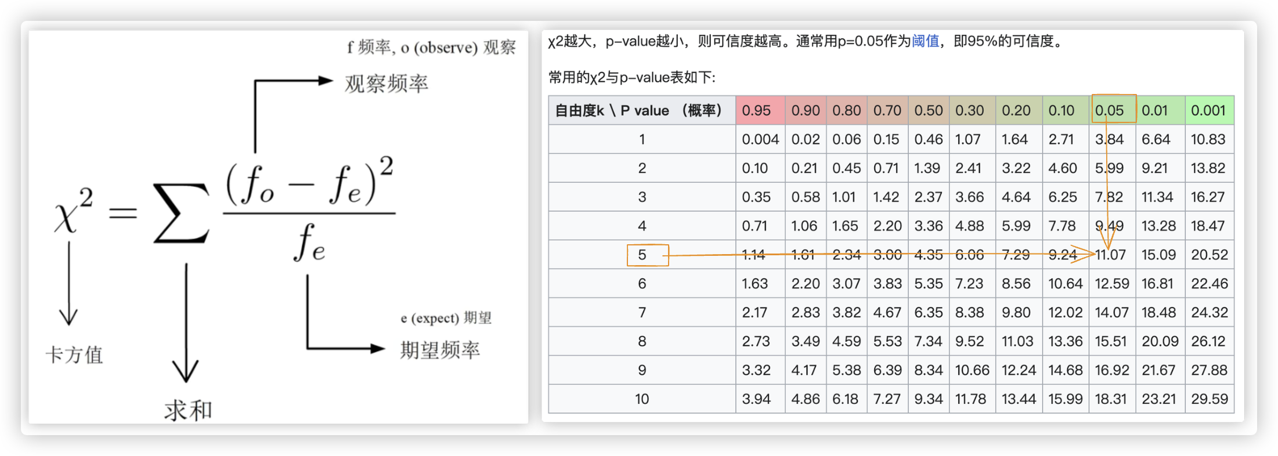Click the 求和 label under the arrow
Viewport: 1278px width, 456px height.
tap(188, 410)
